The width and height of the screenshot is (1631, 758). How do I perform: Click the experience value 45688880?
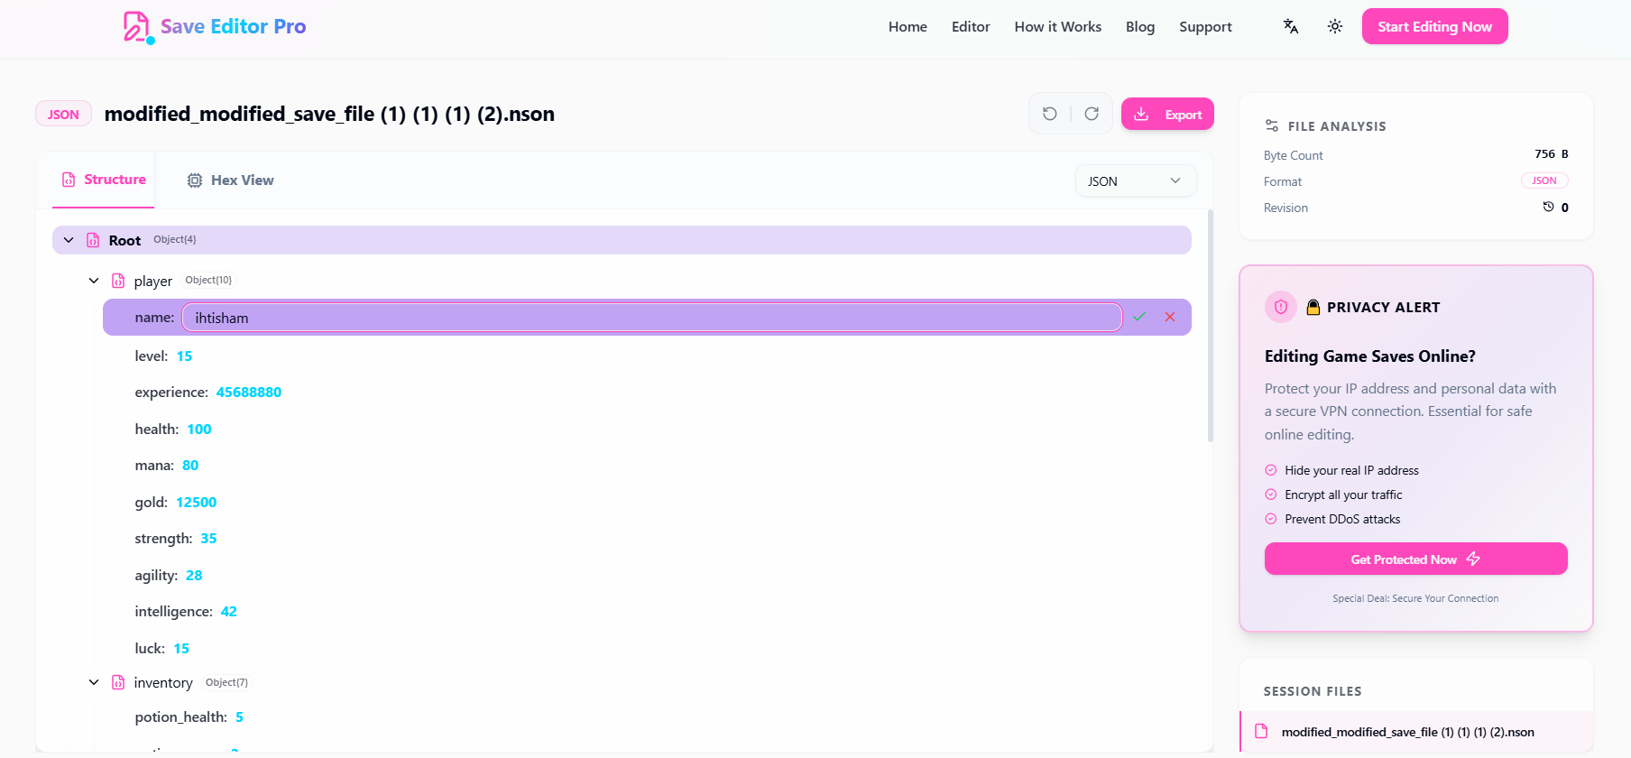(x=249, y=392)
